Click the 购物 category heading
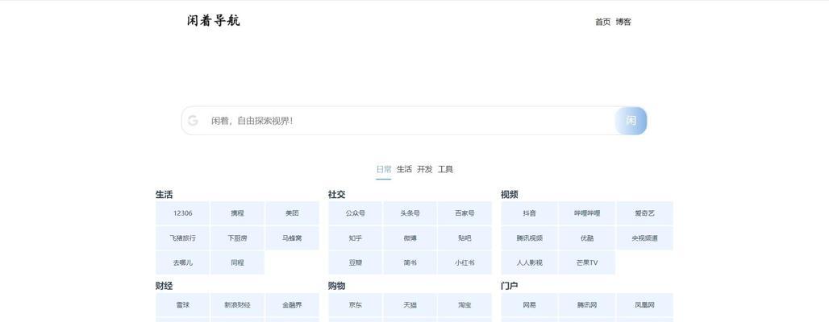 [337, 286]
